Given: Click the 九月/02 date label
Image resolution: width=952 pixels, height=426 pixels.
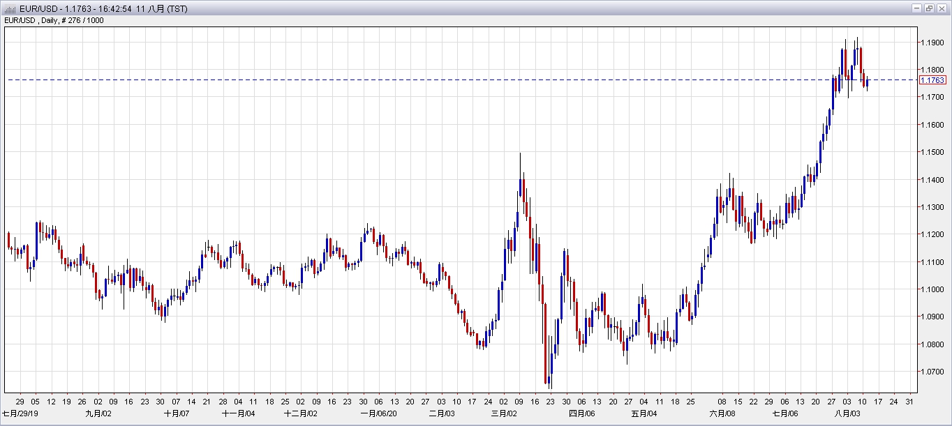Looking at the screenshot, I should pos(98,413).
